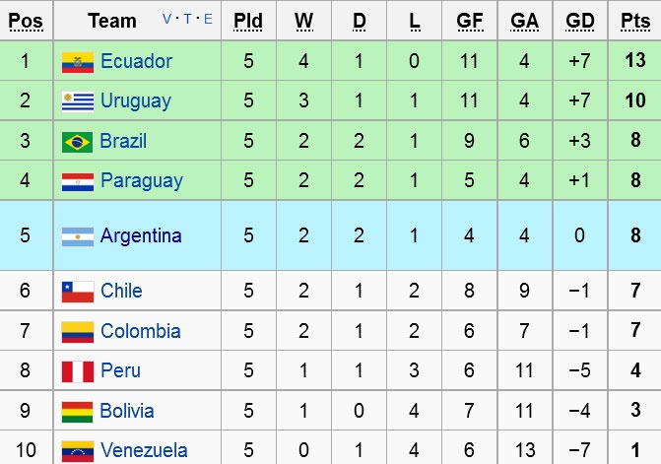Click the Colombia flag icon
This screenshot has width=661, height=464.
(77, 332)
